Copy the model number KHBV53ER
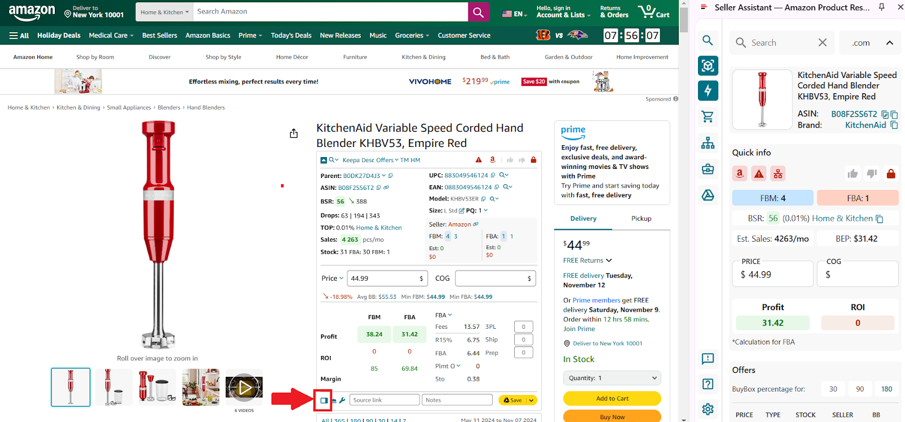 click(484, 199)
